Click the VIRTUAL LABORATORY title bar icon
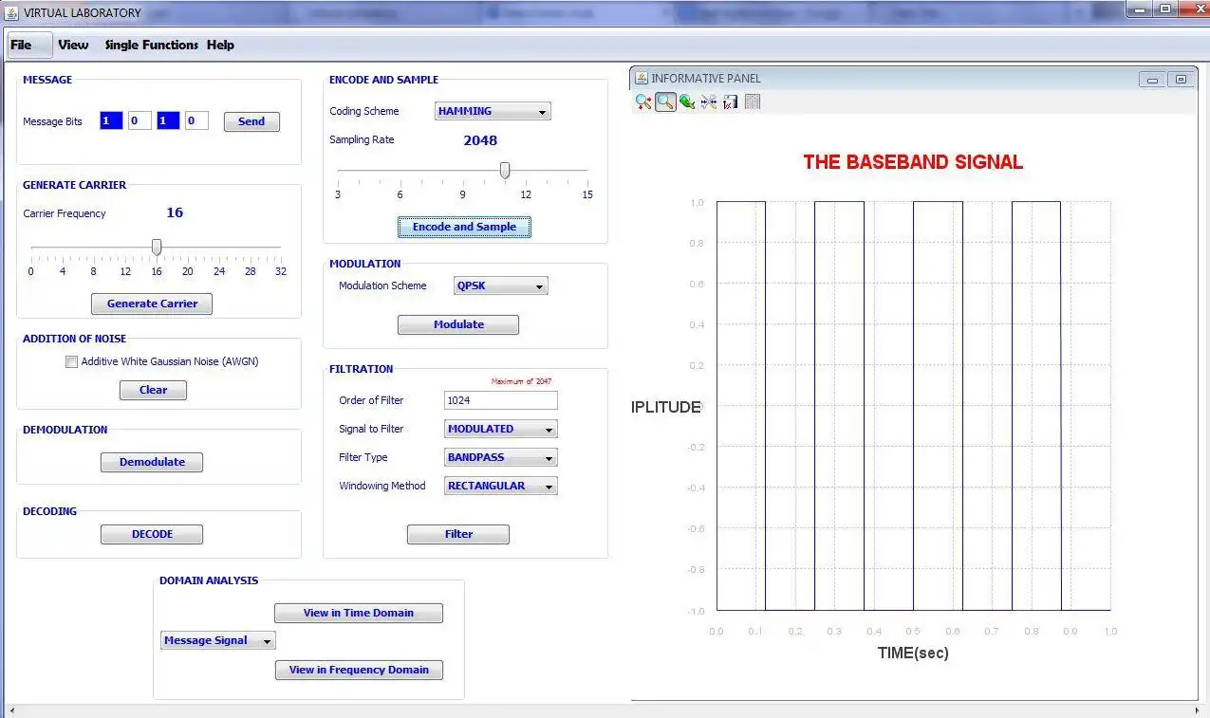1210x718 pixels. (x=11, y=11)
